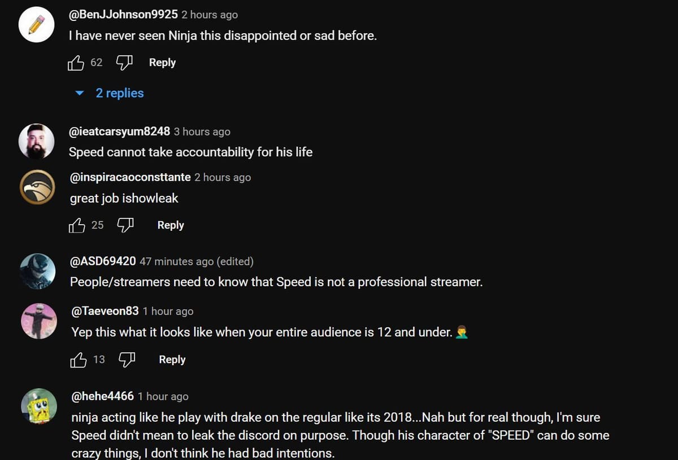Viewport: 678px width, 460px height.
Task: Click the '(edited)' label on ASD69420's comment
Action: pos(236,261)
